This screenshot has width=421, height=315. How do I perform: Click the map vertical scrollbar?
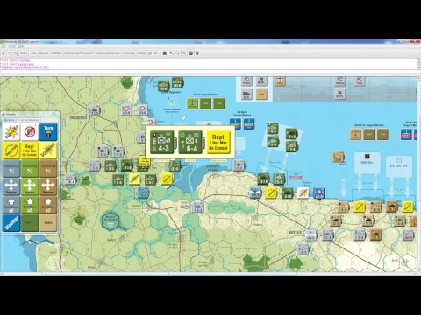(419, 174)
